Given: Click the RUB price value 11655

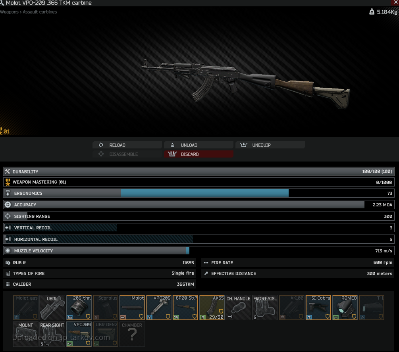Looking at the screenshot, I should pos(188,263).
